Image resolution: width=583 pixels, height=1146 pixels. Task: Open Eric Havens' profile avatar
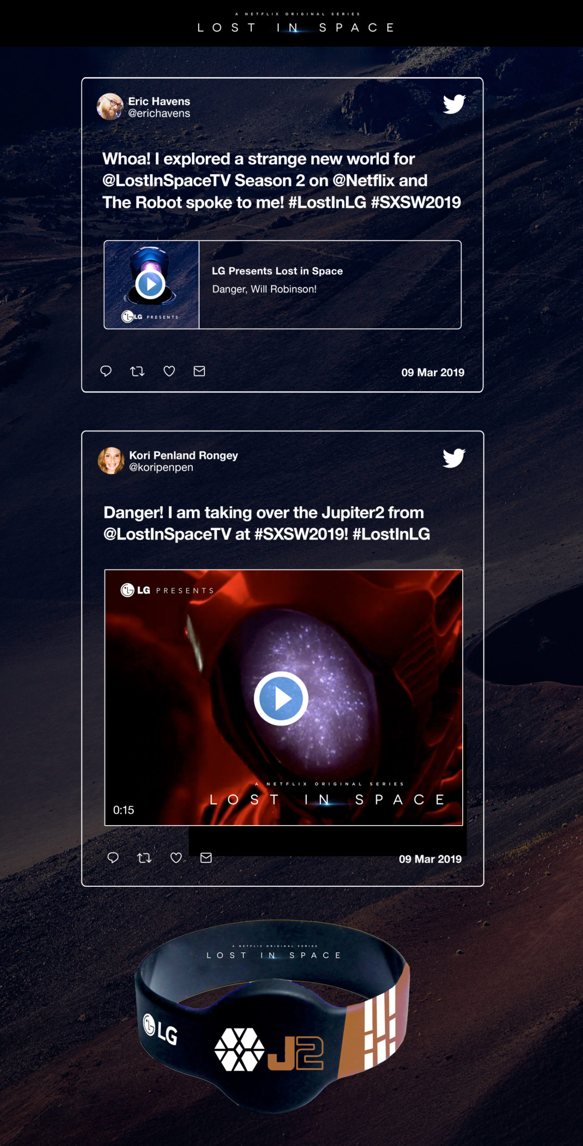(110, 107)
